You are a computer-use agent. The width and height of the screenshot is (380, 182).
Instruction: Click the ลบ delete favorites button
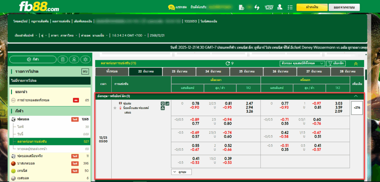coord(85,71)
